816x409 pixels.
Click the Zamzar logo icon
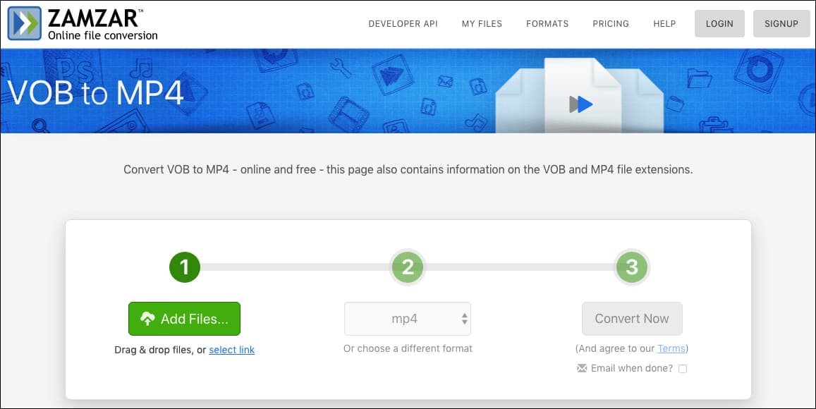click(x=25, y=23)
